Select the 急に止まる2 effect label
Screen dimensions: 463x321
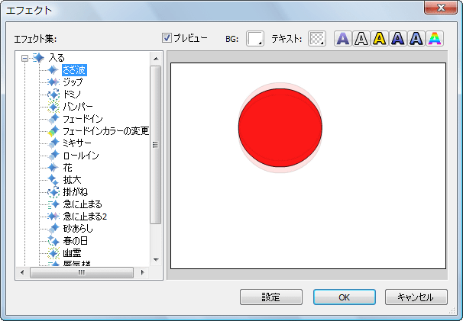point(85,217)
